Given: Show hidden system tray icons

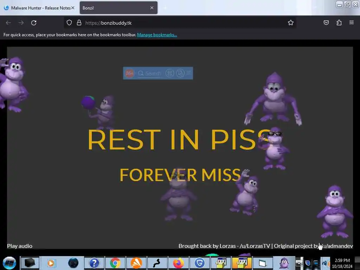Looking at the screenshot, I should tap(299, 263).
